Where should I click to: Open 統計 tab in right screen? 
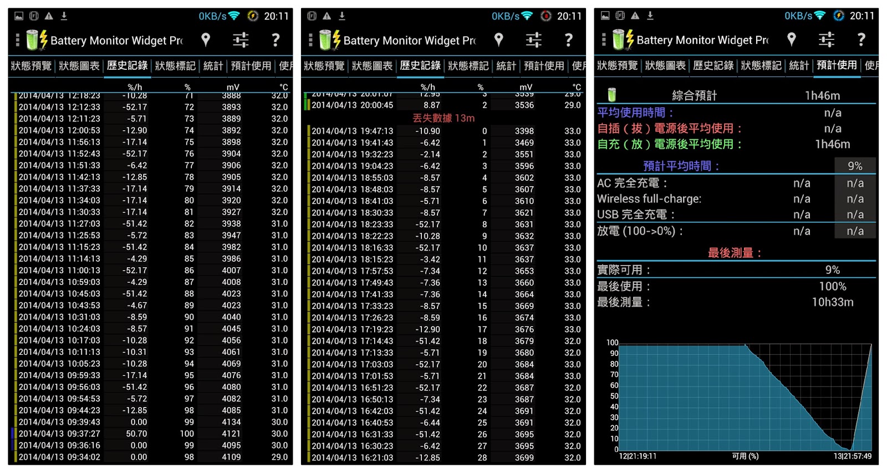point(799,65)
